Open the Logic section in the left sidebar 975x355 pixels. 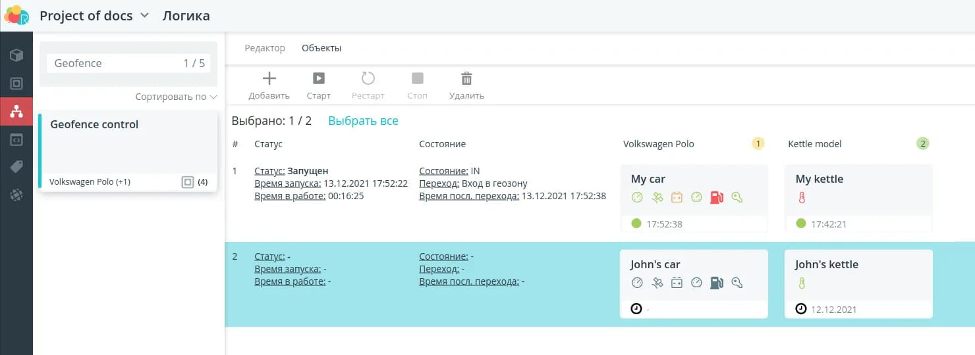[16, 112]
